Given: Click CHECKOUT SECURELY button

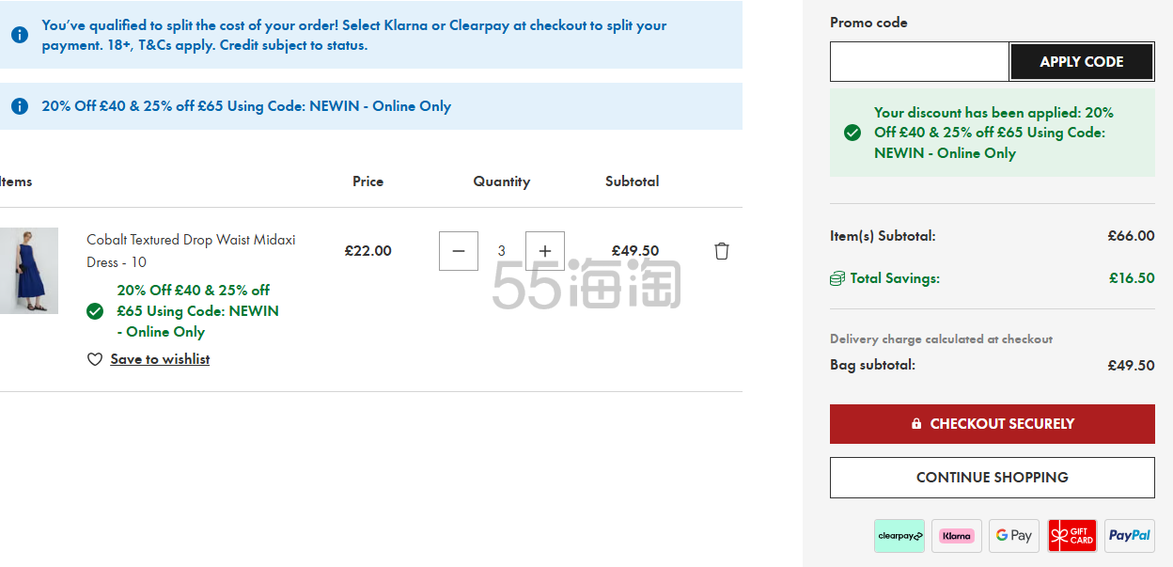Looking at the screenshot, I should [993, 424].
